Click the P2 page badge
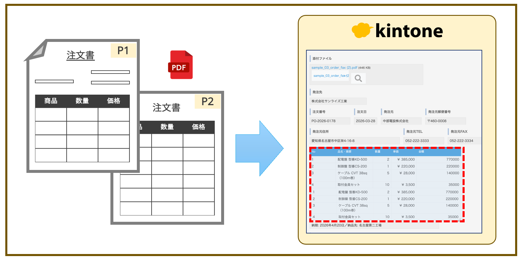This screenshot has width=521, height=259. (207, 101)
